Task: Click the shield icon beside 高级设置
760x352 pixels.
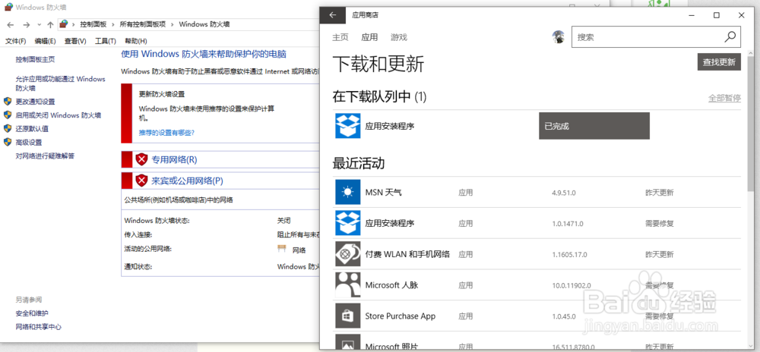Action: 8,142
